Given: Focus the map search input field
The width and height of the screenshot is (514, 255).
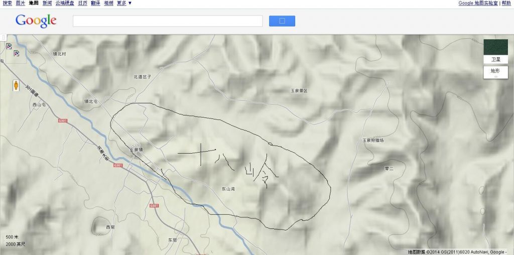Looking at the screenshot, I should (168, 21).
